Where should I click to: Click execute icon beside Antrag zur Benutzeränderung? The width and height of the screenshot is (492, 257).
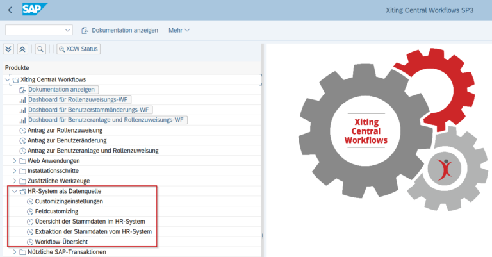[x=22, y=140]
